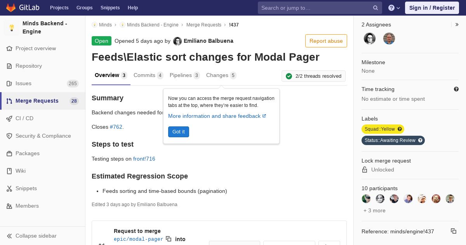Collapse the sidebar
The width and height of the screenshot is (466, 245).
[x=43, y=236]
